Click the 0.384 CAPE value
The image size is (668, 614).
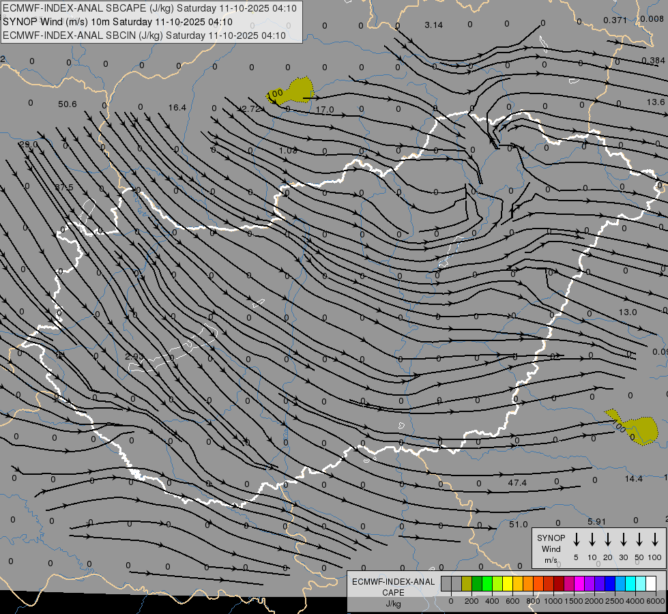click(654, 61)
